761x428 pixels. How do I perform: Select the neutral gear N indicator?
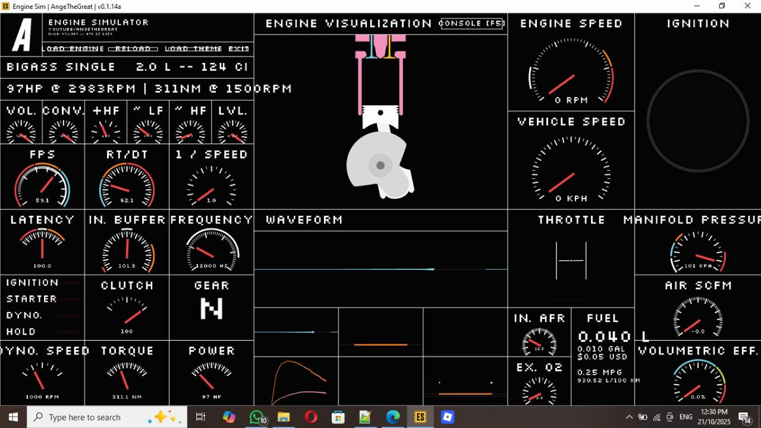tap(212, 309)
